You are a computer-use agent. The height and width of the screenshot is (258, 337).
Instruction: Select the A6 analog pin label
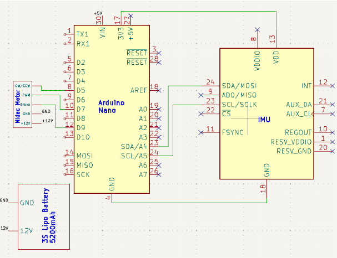coord(143,165)
